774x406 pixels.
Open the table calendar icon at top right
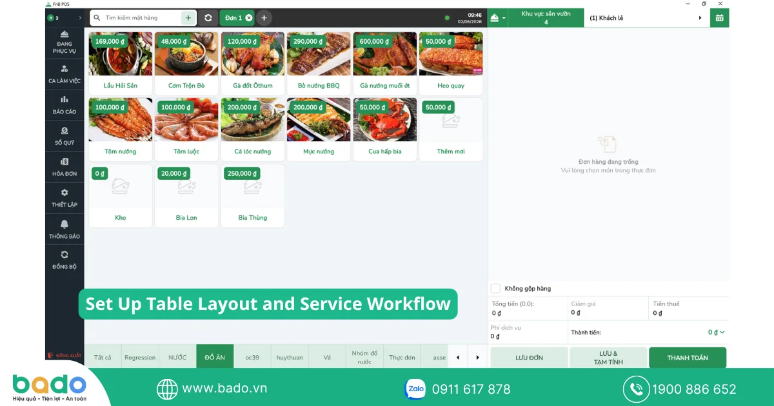(719, 18)
